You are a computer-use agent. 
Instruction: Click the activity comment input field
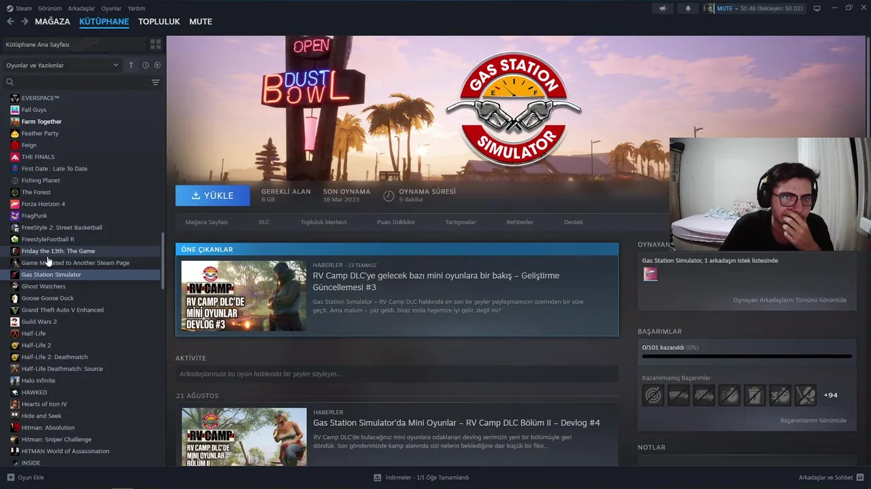click(397, 374)
